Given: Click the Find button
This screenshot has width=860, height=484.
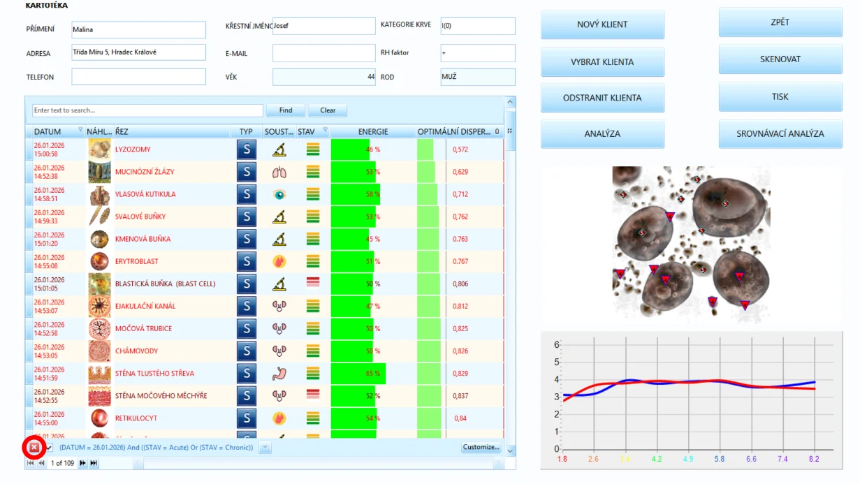Looking at the screenshot, I should click(286, 110).
